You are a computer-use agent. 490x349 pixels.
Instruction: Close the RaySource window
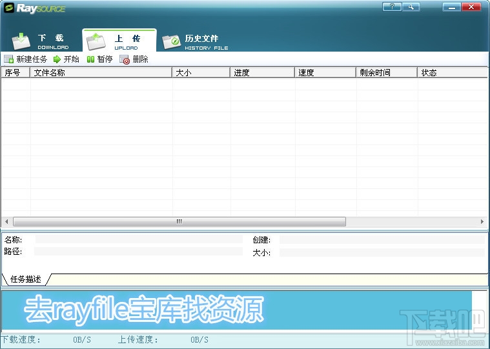pos(471,7)
